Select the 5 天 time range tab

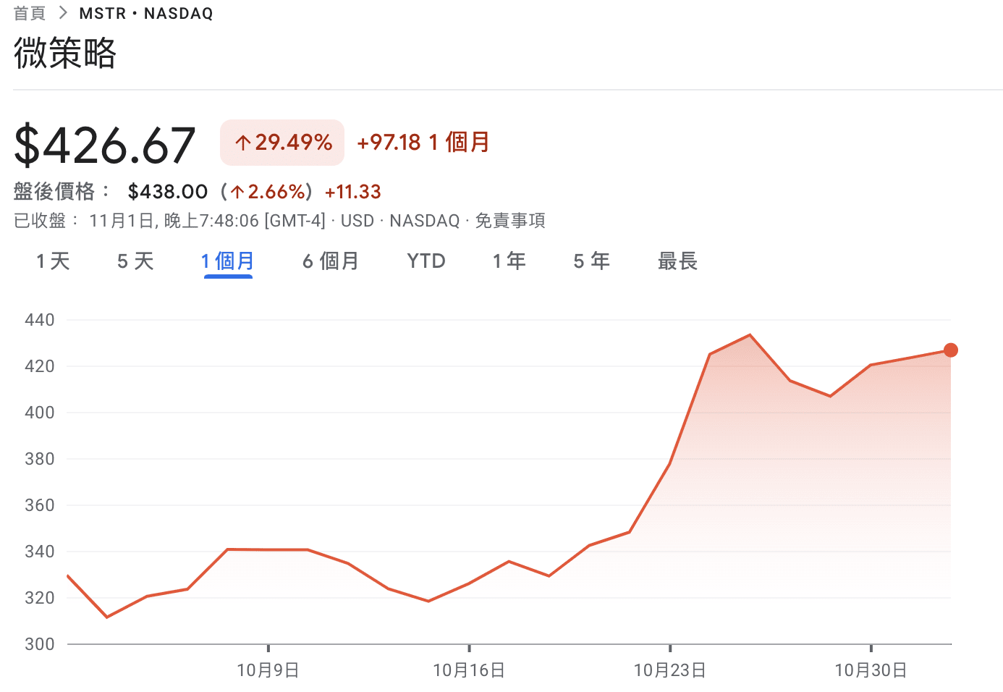[135, 261]
